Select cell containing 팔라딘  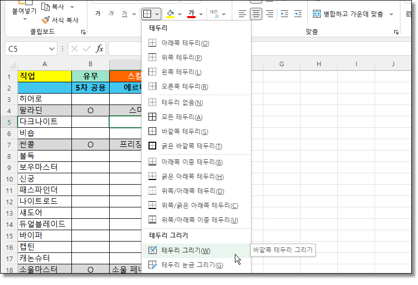(44, 110)
